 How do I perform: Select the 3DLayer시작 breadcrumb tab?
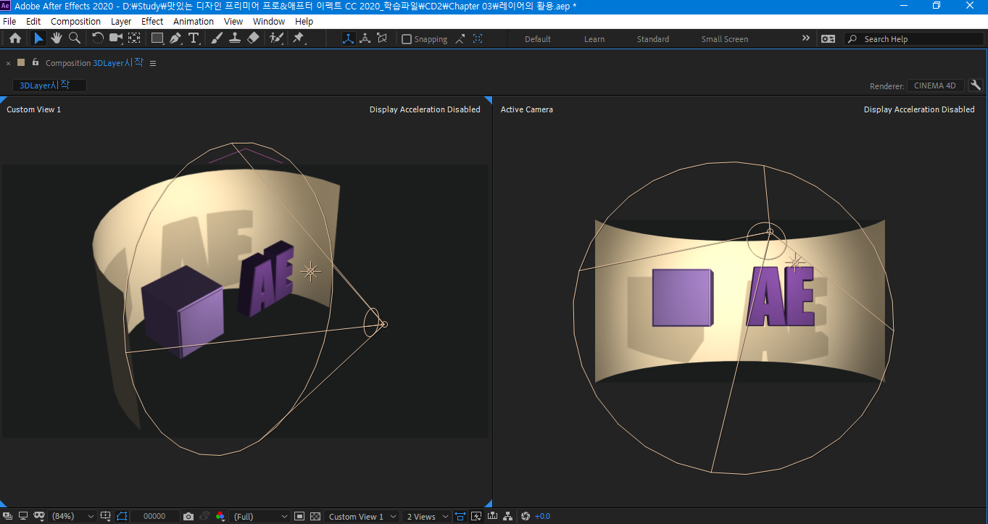49,86
